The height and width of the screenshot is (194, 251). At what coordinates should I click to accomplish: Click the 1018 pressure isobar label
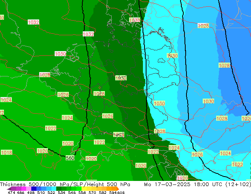[6, 152]
